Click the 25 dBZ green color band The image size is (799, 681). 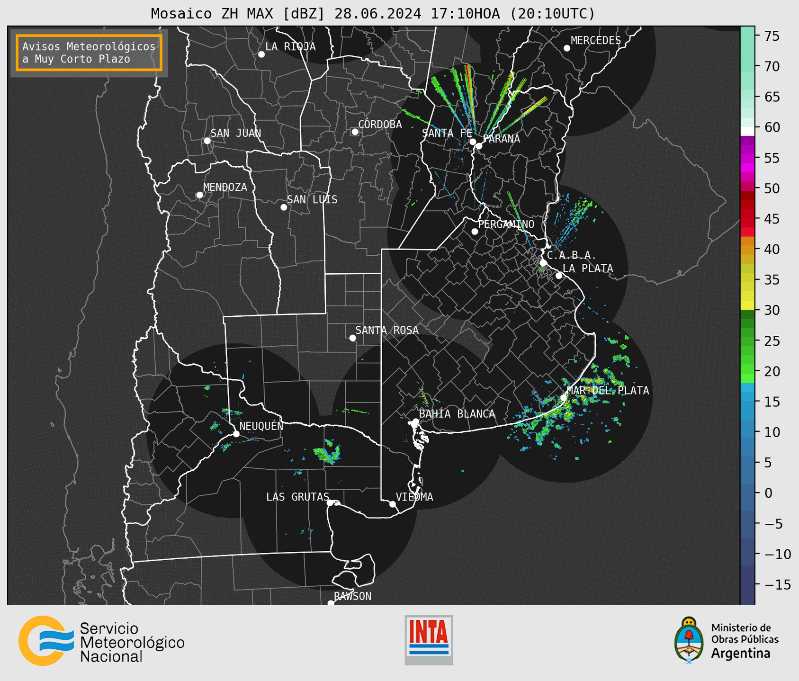[x=747, y=341]
